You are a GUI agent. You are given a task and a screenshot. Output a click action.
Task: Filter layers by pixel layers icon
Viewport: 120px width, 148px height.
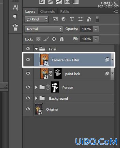pos(55,19)
